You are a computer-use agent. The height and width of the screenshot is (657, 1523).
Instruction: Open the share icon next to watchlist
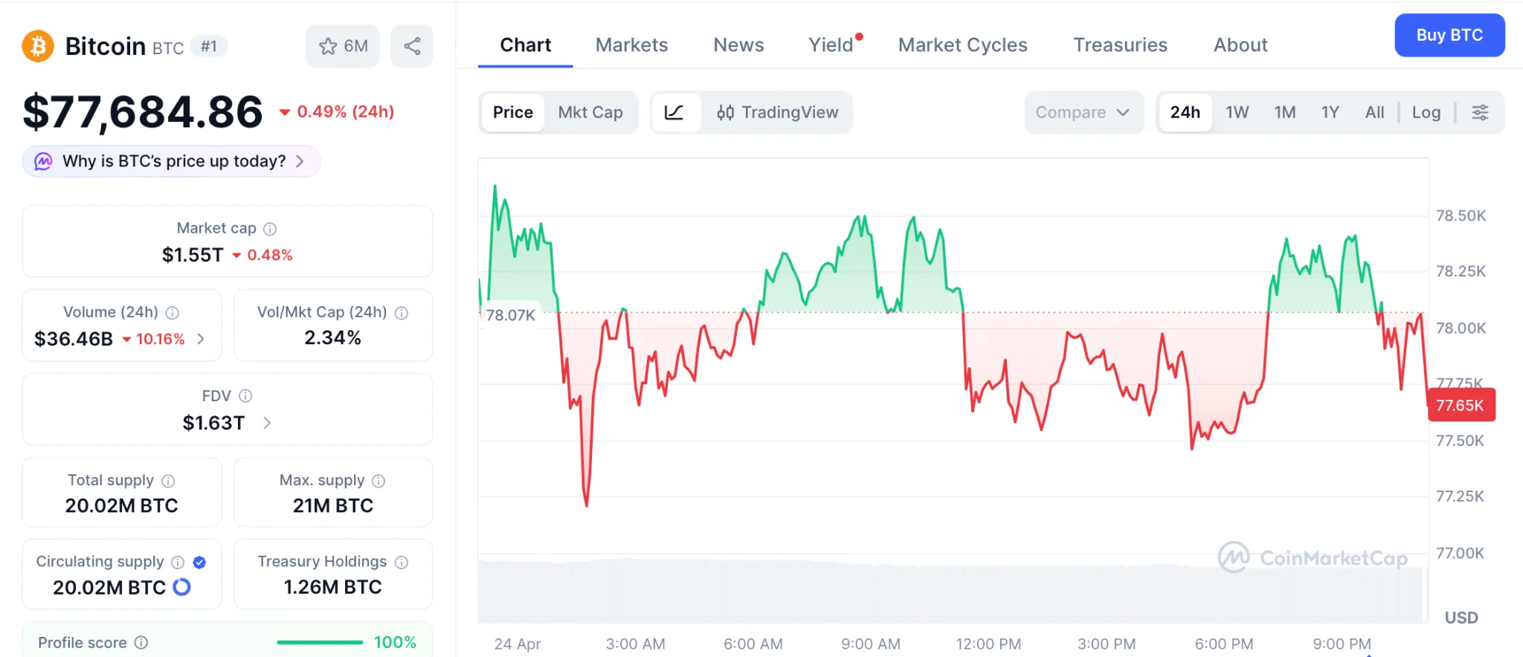click(x=412, y=45)
